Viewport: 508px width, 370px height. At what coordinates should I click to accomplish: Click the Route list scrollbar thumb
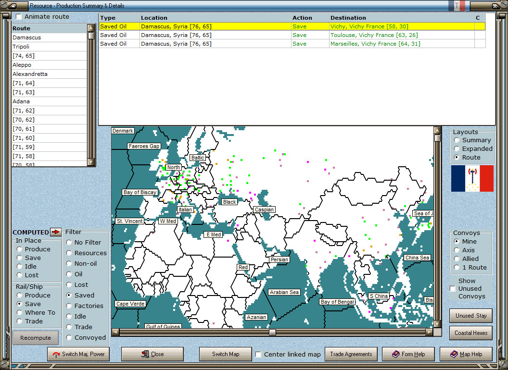91,36
